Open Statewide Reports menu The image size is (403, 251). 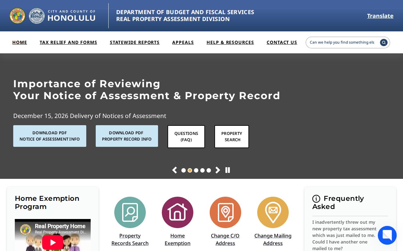[x=135, y=42]
